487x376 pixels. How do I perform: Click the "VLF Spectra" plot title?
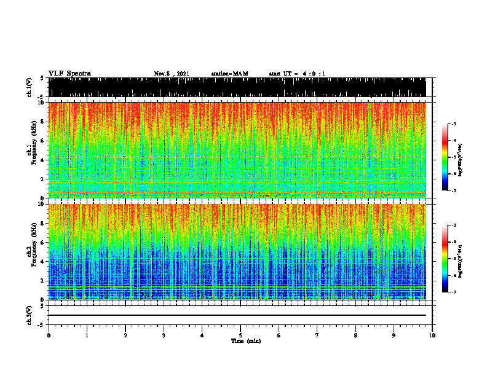(69, 74)
